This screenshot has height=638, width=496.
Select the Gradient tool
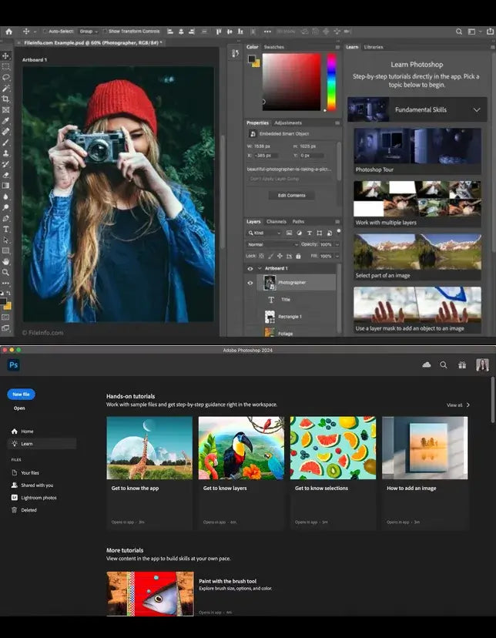[x=5, y=186]
